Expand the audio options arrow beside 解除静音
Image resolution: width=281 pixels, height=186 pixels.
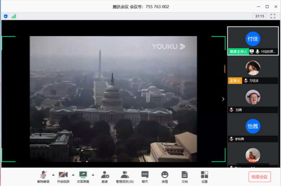click(53, 175)
